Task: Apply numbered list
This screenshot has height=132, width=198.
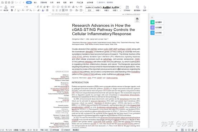Action: (58, 7)
